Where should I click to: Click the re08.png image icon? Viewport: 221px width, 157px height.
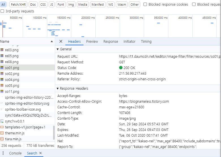click(2, 62)
